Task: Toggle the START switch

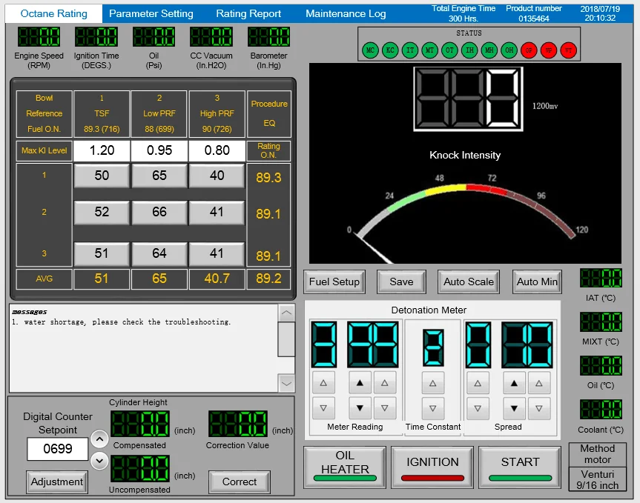Action: [520, 467]
